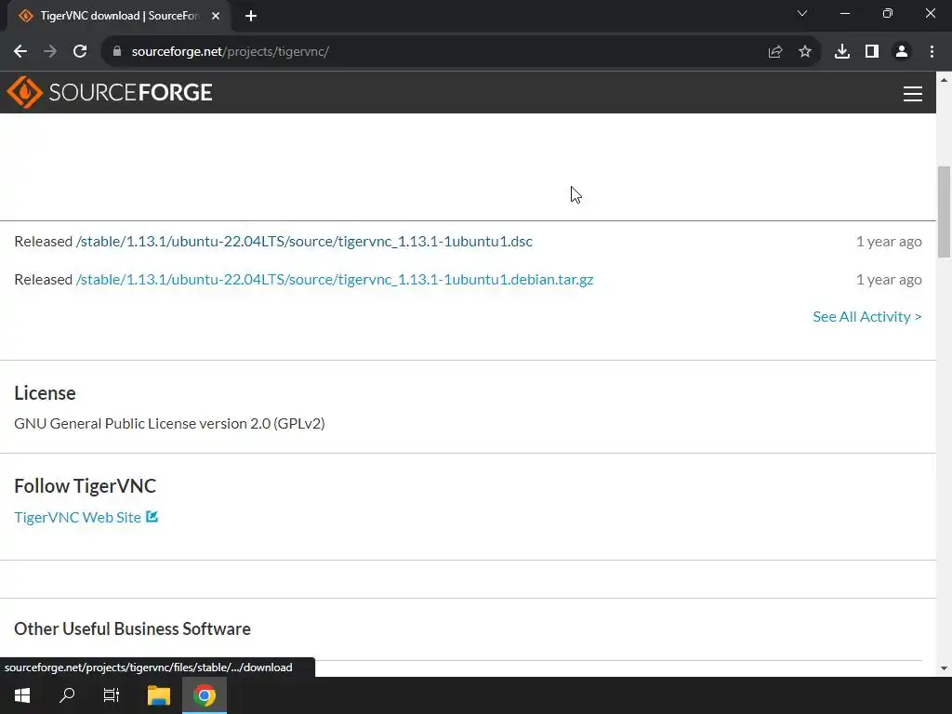This screenshot has height=714, width=952.
Task: Click the SOURCEFORGE wordmark text
Action: 130,92
